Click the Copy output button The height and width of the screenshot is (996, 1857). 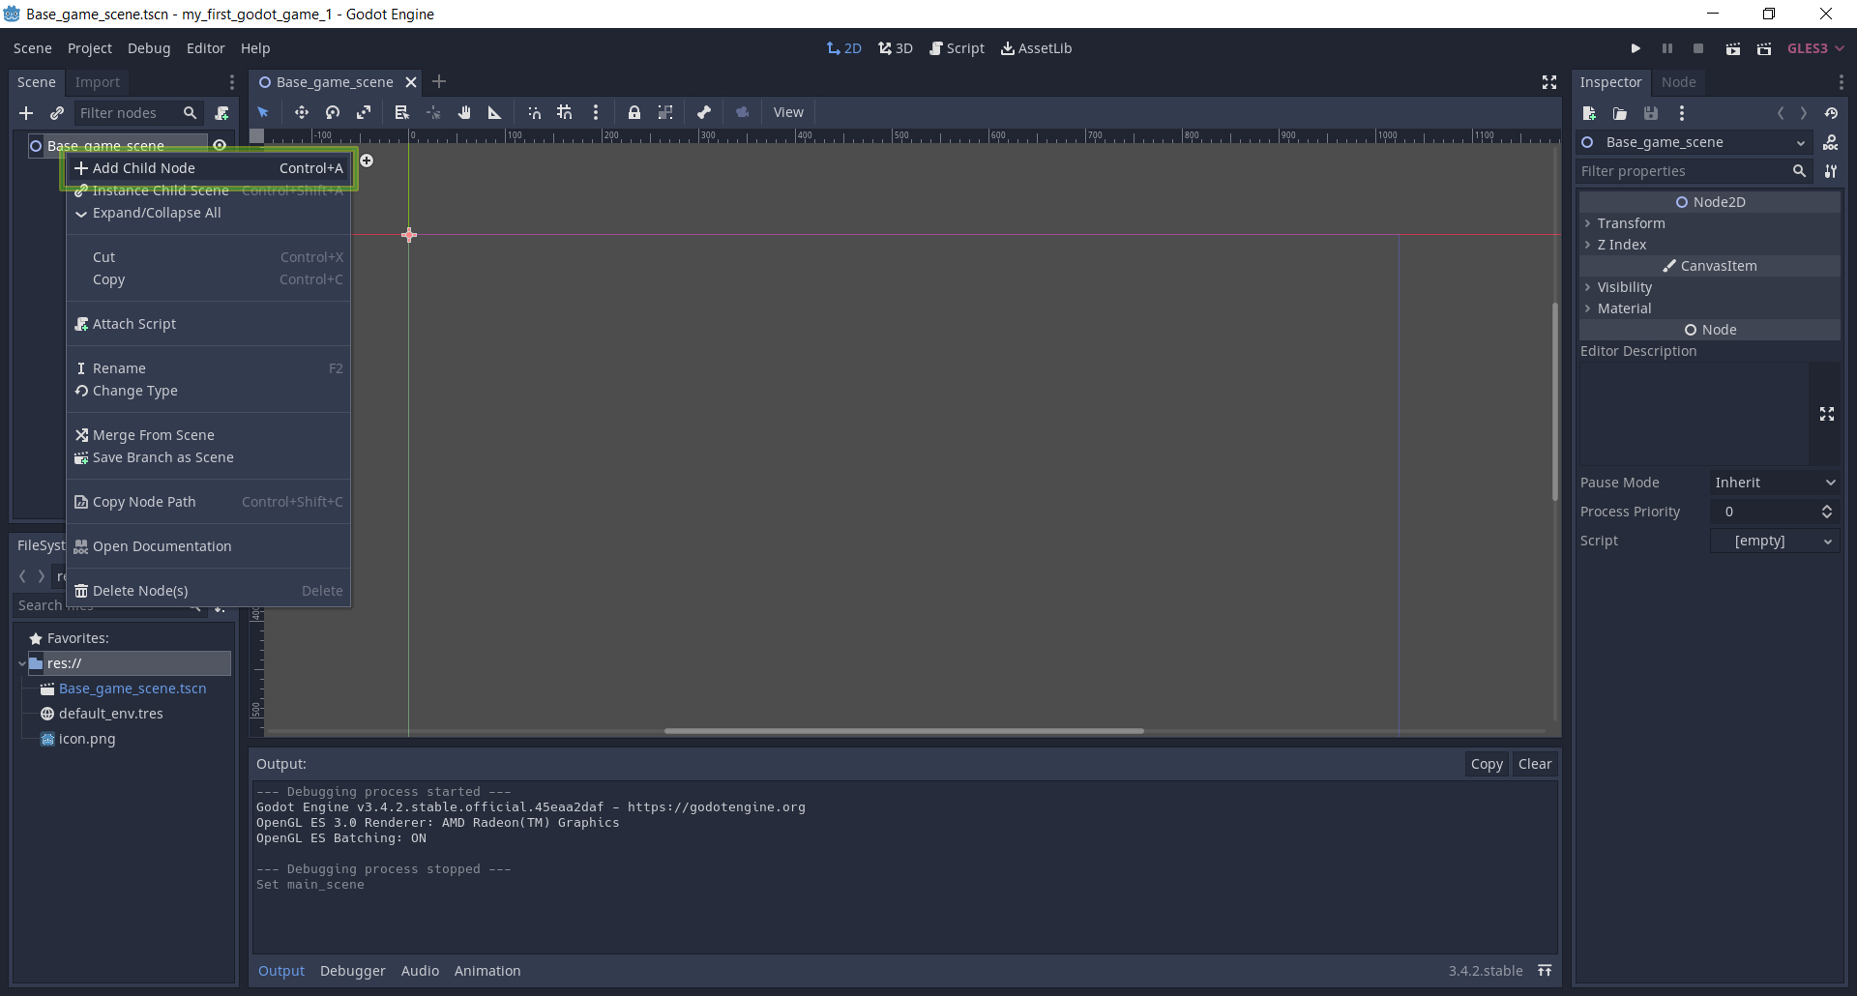[x=1487, y=764]
